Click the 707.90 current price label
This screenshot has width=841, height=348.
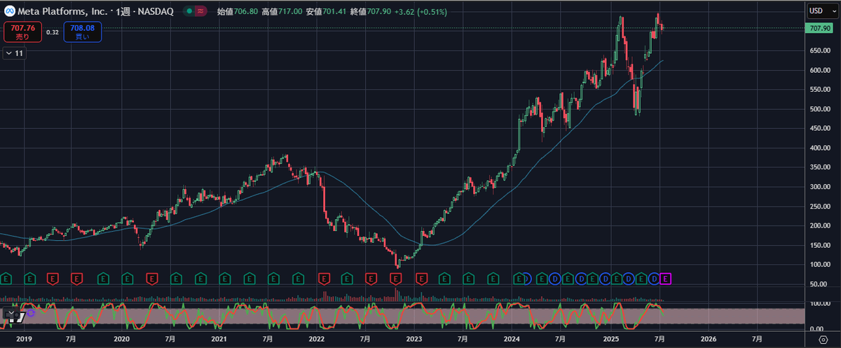(819, 28)
